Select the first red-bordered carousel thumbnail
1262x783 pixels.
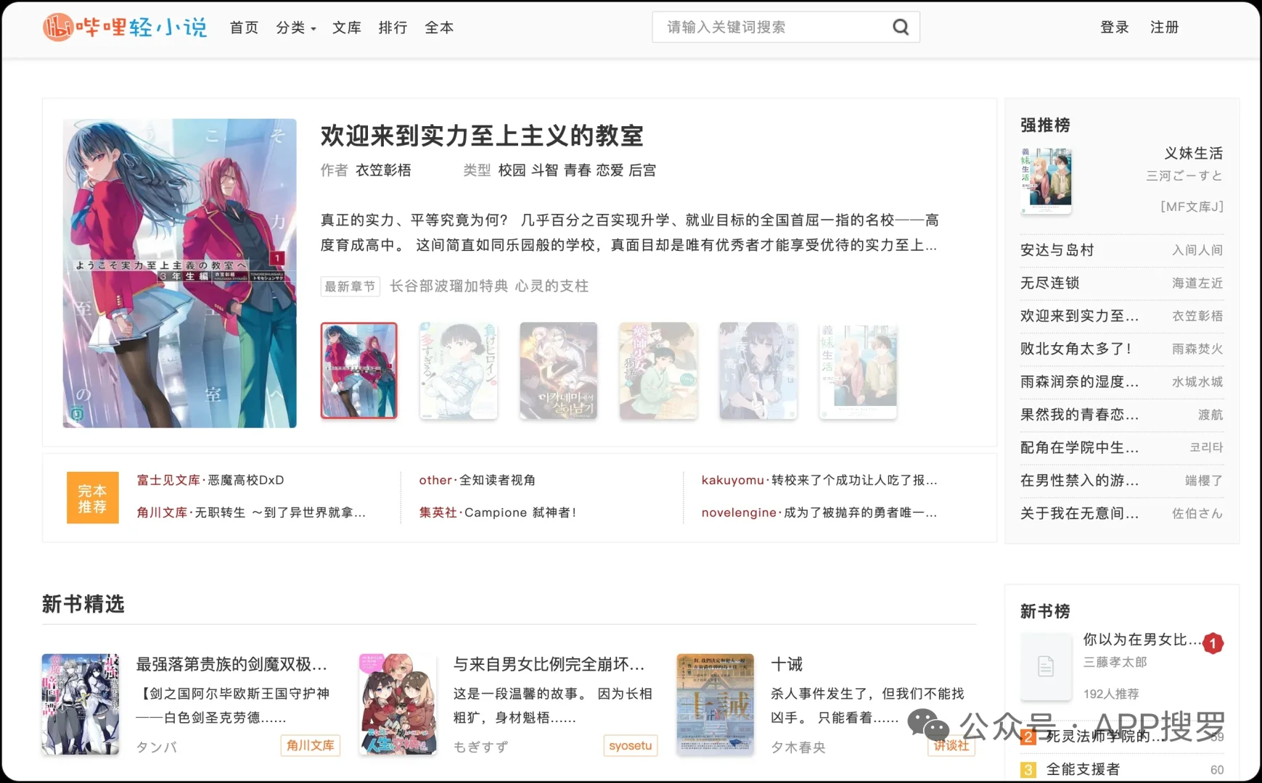[x=359, y=370]
